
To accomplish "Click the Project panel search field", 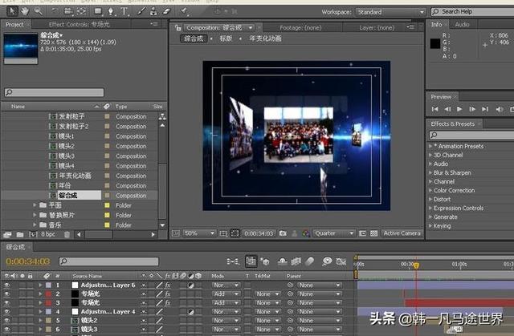I will pos(54,92).
